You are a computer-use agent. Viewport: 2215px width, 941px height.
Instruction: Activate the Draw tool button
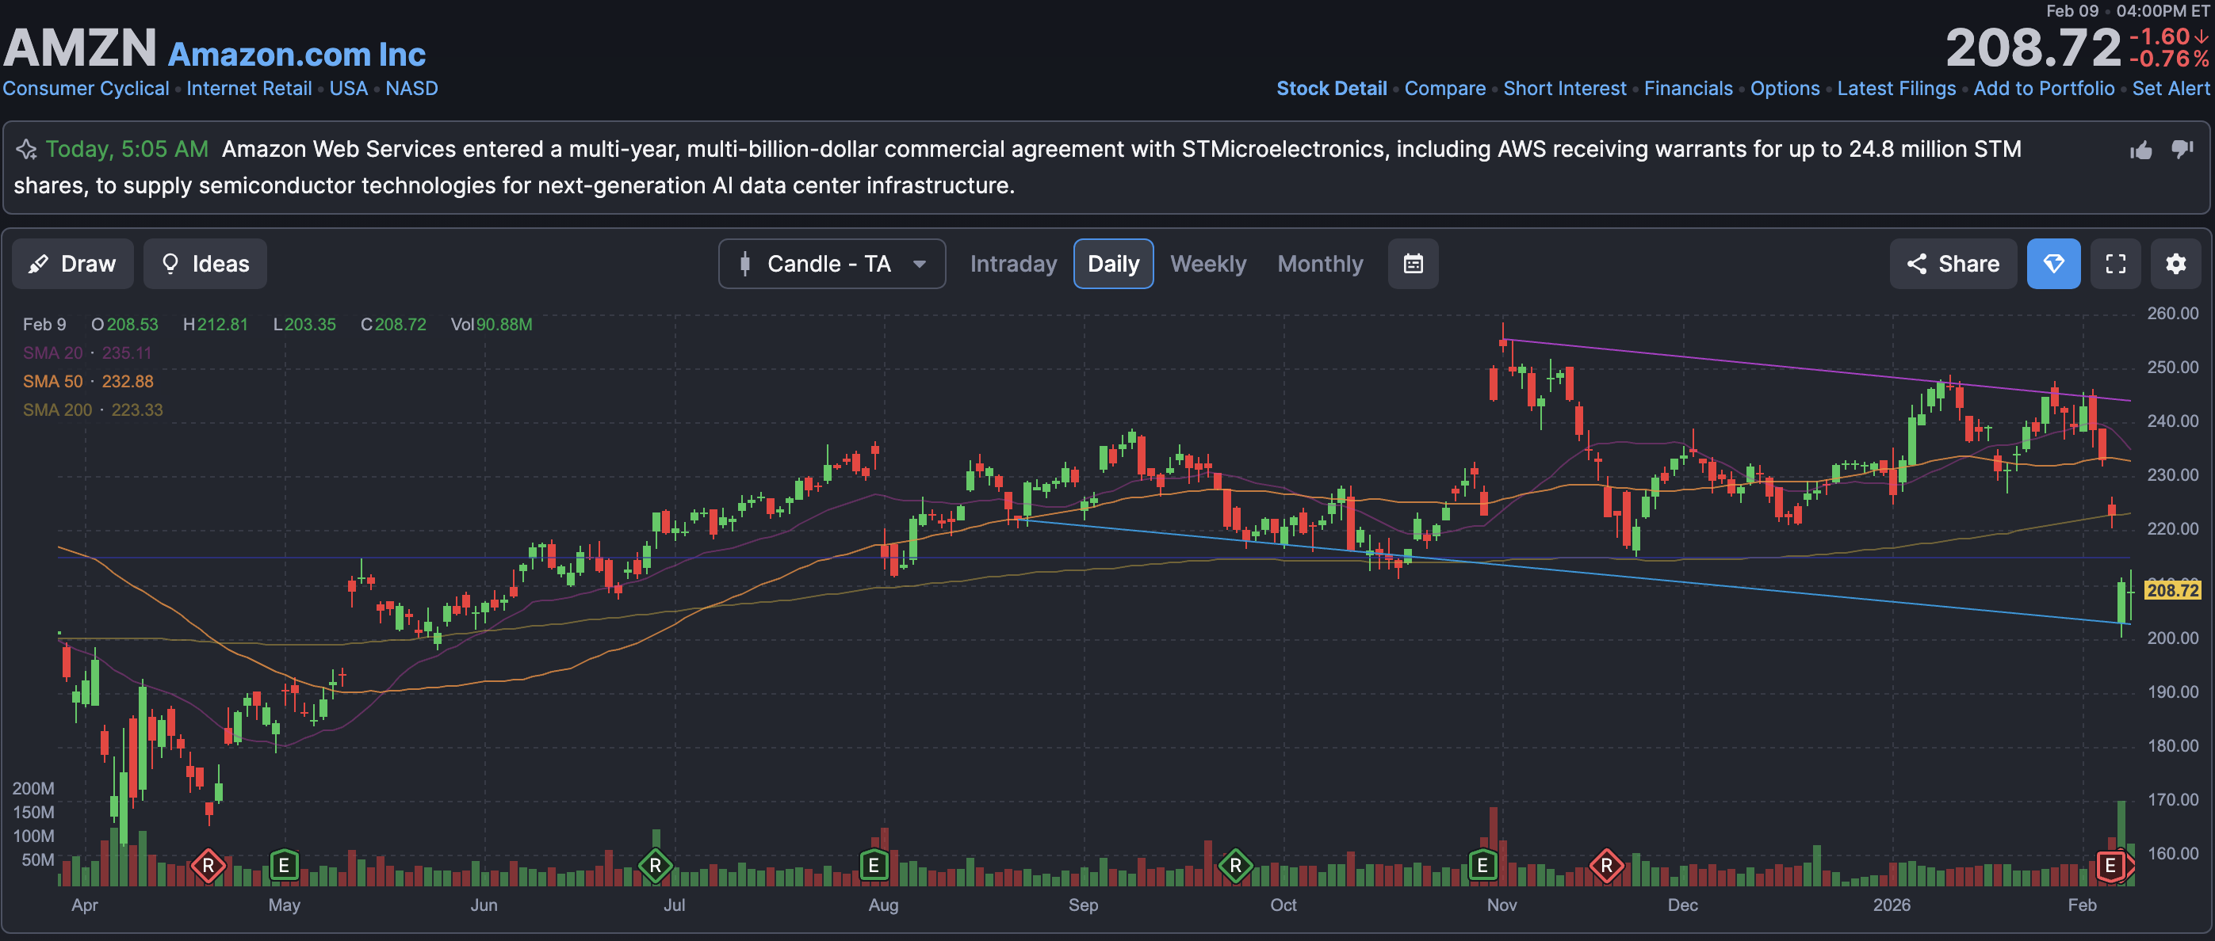(x=72, y=264)
